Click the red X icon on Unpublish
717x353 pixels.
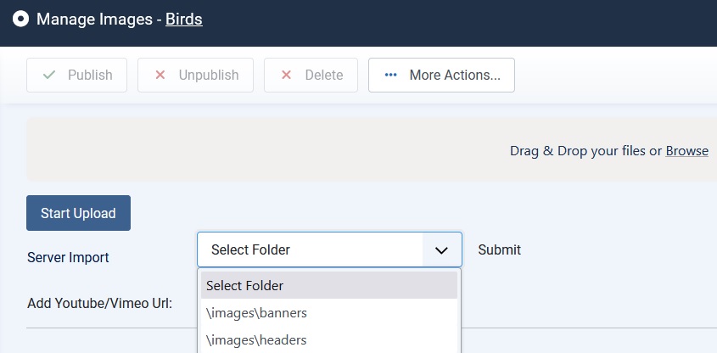(160, 75)
